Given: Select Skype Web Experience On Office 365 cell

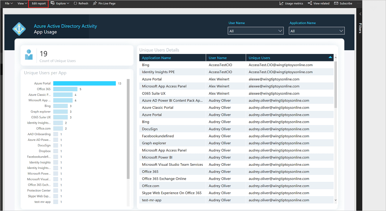Looking at the screenshot, I should pos(172,193).
